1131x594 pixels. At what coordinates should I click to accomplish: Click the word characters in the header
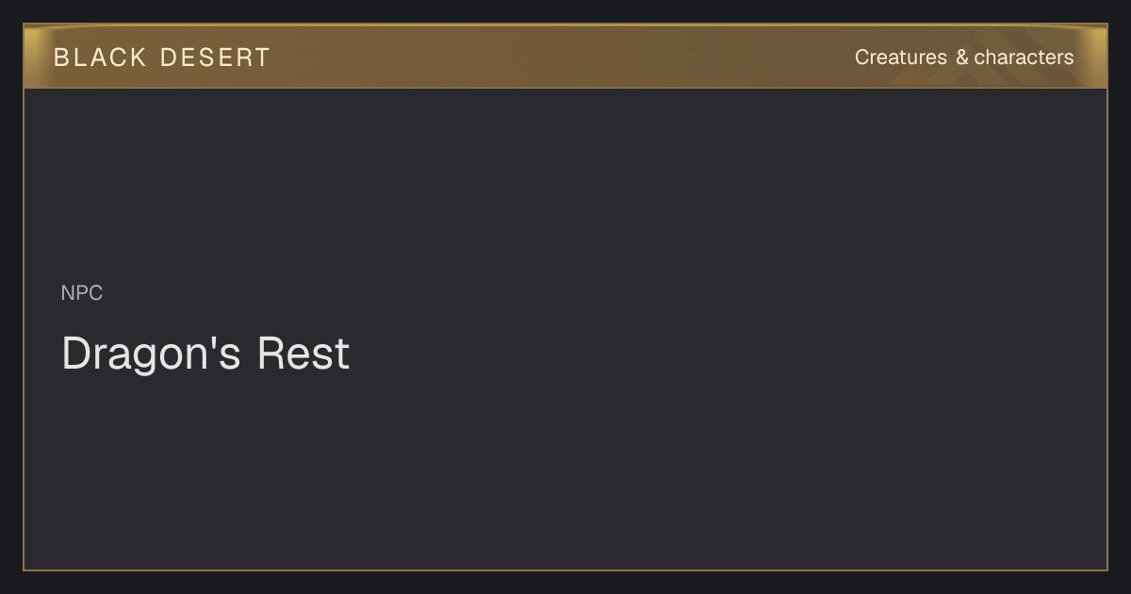1024,58
